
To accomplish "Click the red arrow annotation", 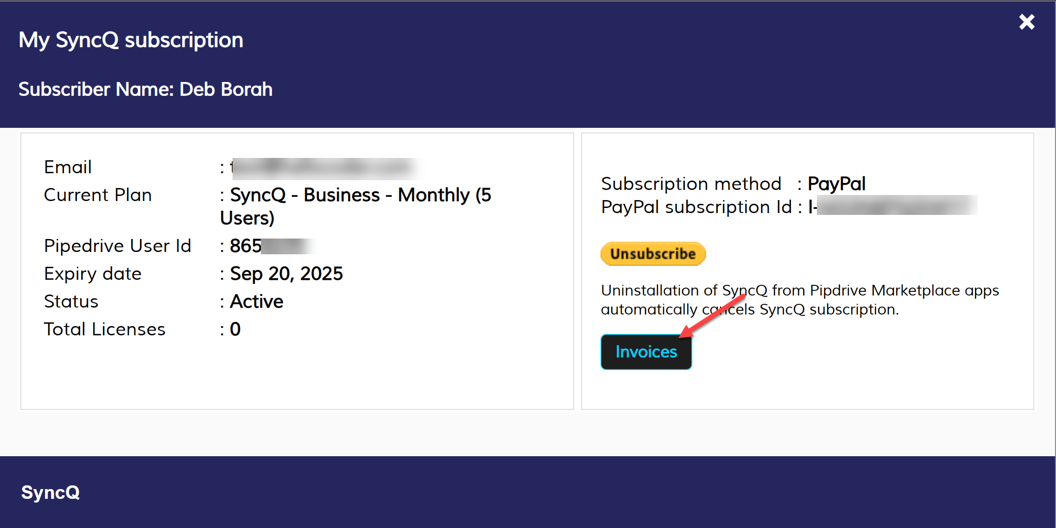I will pos(714,316).
